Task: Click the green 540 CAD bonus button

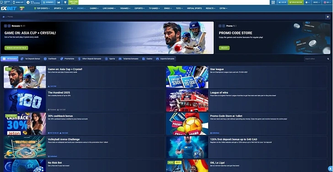Action: (x=74, y=2)
